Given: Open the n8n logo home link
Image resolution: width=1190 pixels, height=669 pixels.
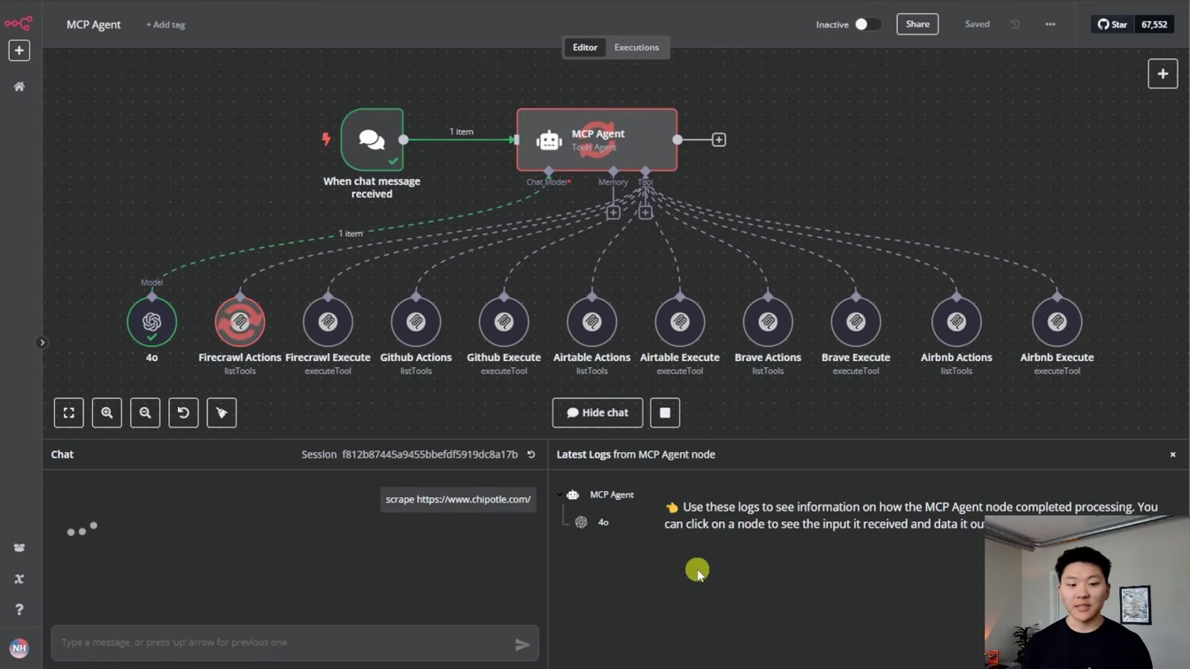Looking at the screenshot, I should 18,23.
